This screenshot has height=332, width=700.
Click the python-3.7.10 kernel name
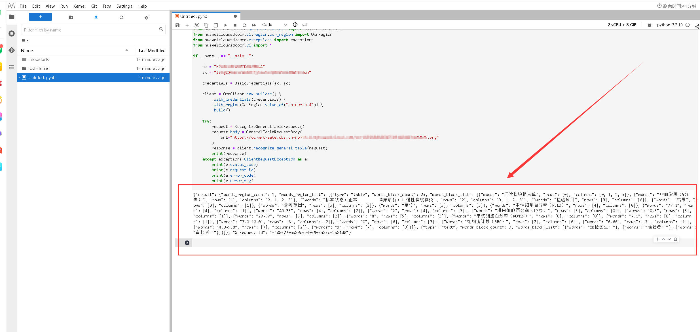coord(670,25)
